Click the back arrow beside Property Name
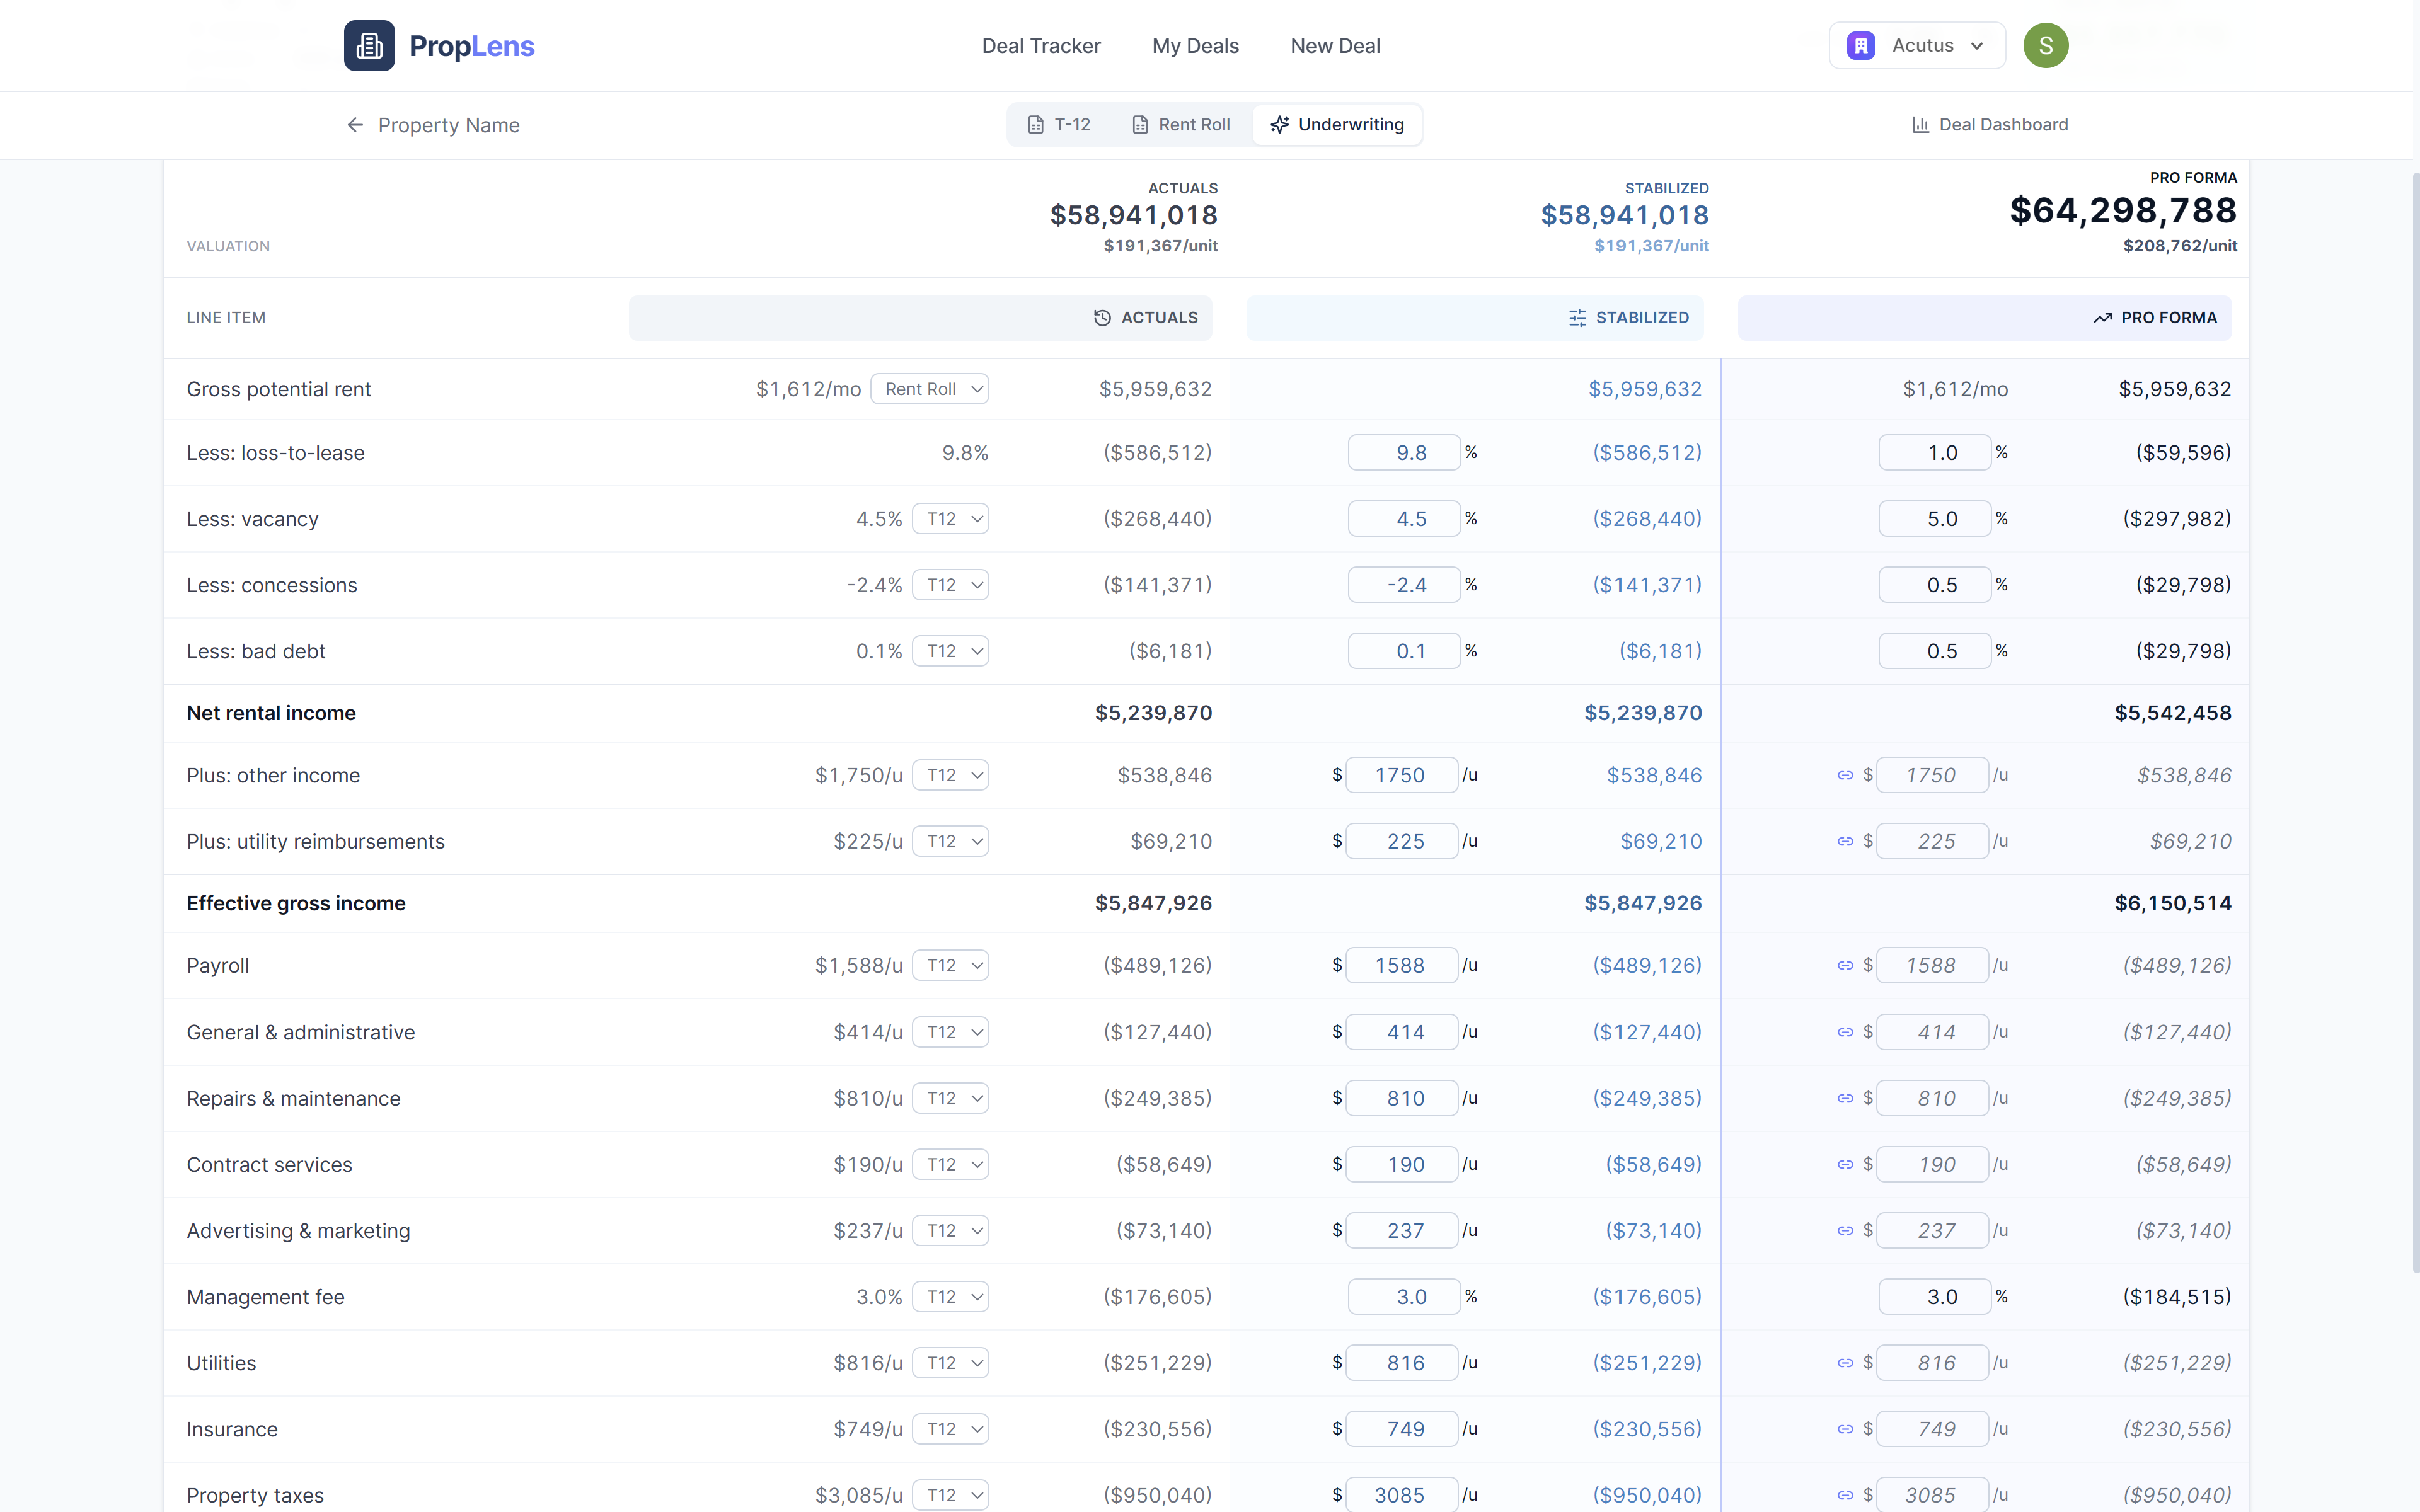2420x1512 pixels. click(355, 125)
